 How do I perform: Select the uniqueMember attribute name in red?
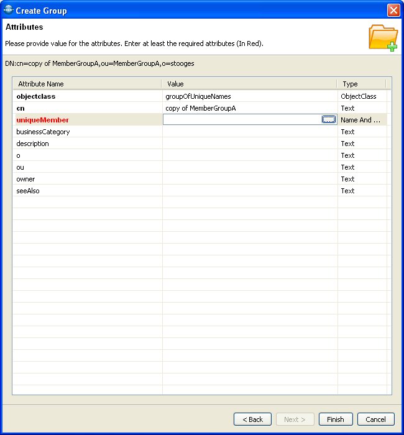pos(42,120)
